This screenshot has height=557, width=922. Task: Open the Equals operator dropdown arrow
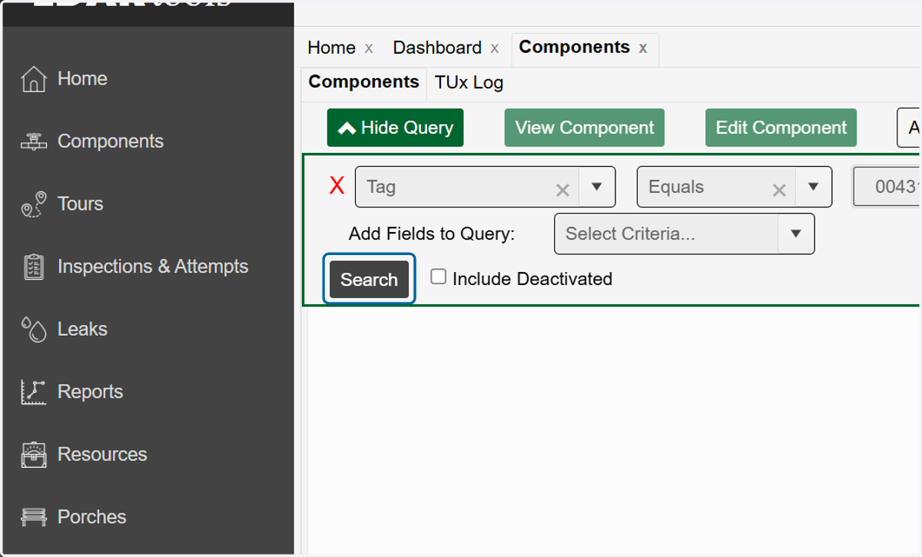coord(813,187)
